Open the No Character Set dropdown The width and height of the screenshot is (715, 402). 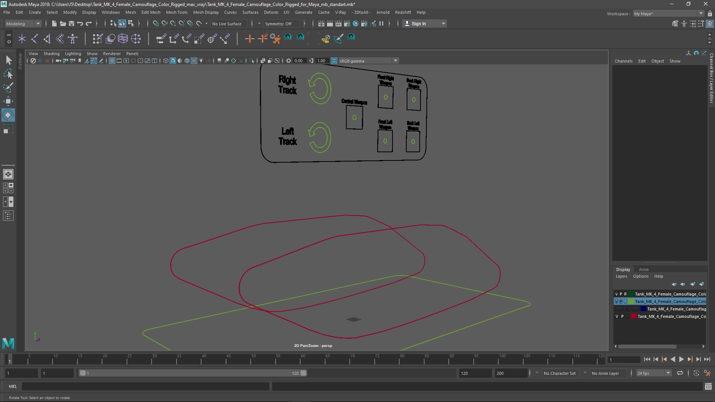point(560,373)
